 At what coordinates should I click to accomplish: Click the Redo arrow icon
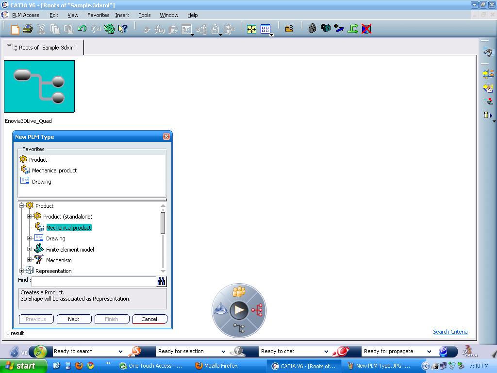point(96,29)
